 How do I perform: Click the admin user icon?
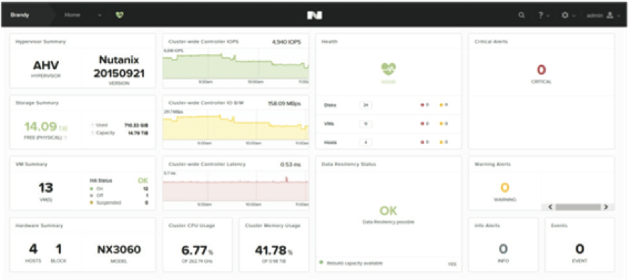tap(610, 16)
